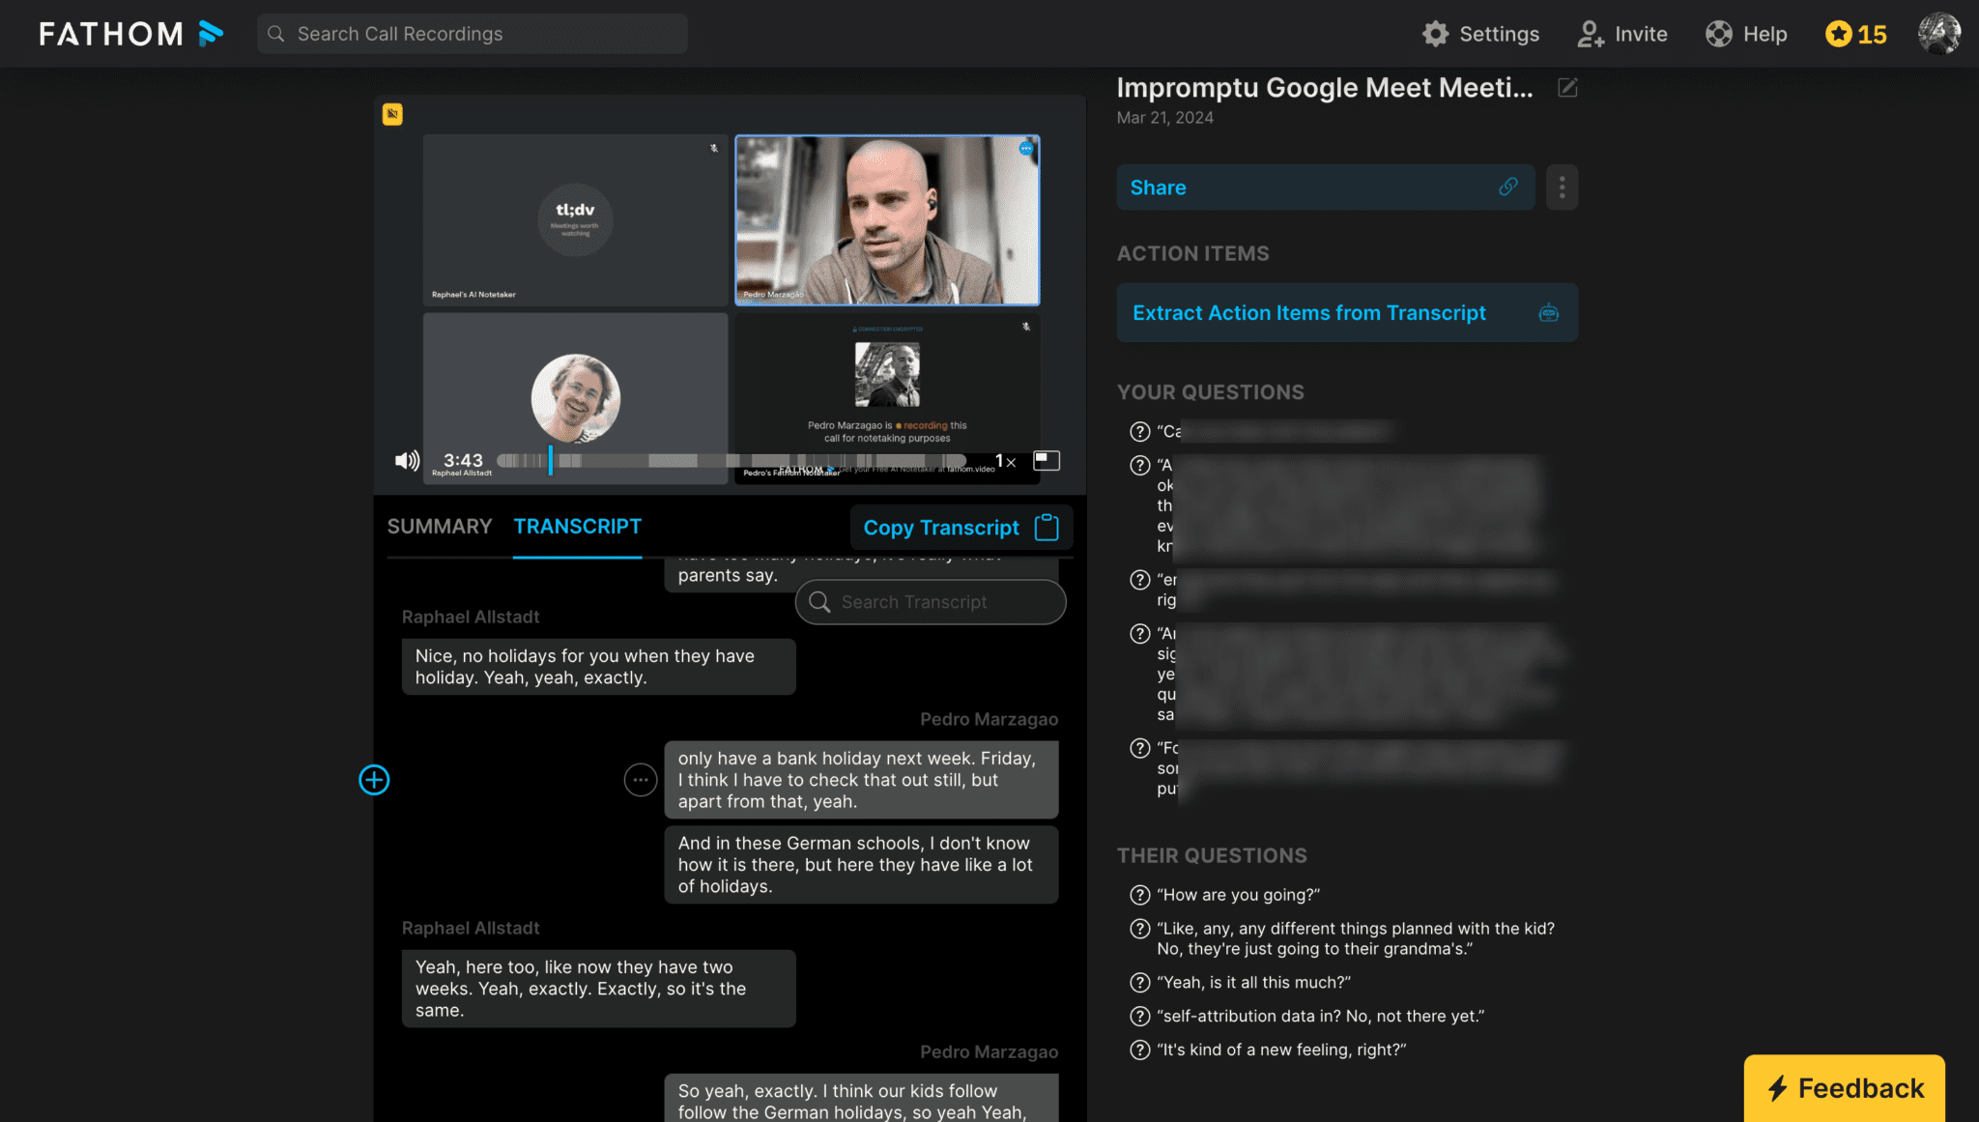Open user profile avatar menu
The image size is (1979, 1122).
click(1938, 34)
